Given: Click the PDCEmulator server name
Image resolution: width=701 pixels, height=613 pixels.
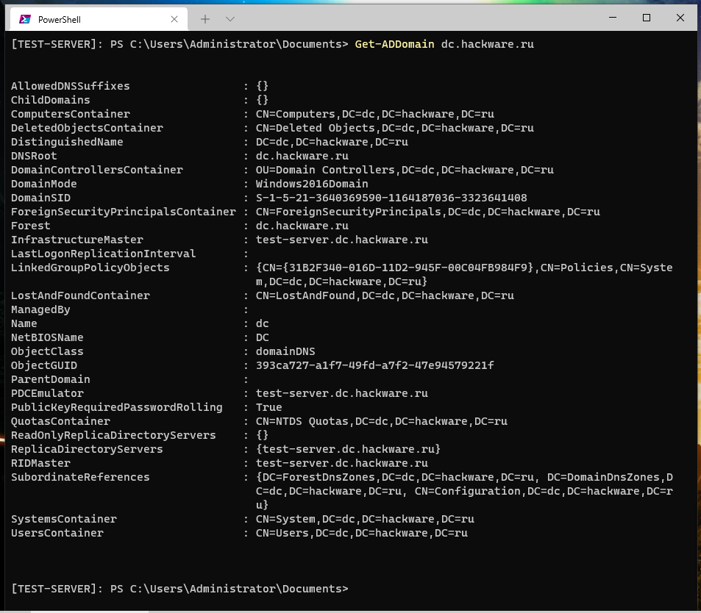Looking at the screenshot, I should 341,393.
